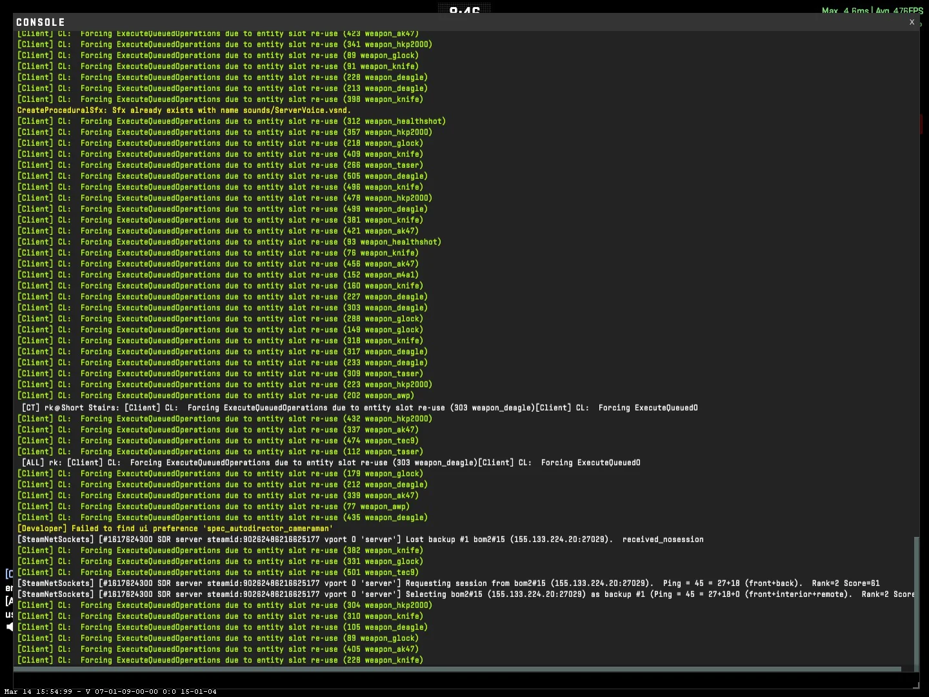Close the console window
929x697 pixels.
[912, 22]
